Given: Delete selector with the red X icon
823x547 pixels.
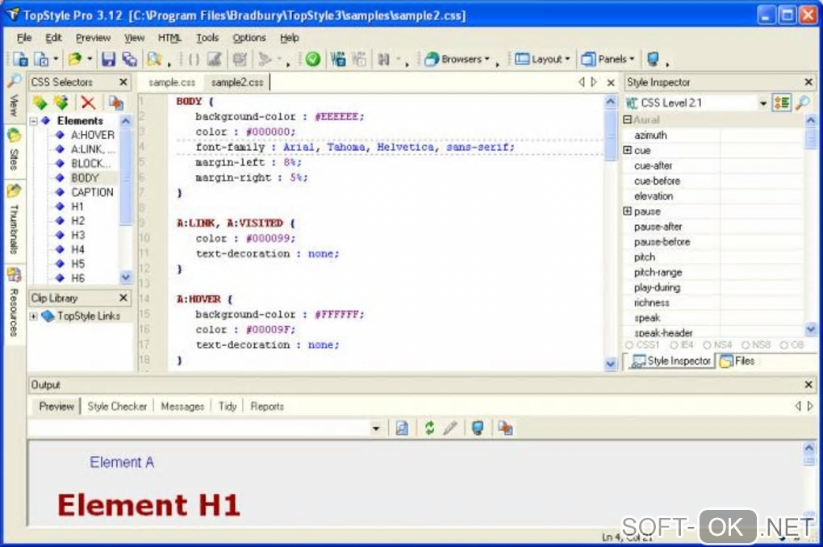Looking at the screenshot, I should coord(88,102).
